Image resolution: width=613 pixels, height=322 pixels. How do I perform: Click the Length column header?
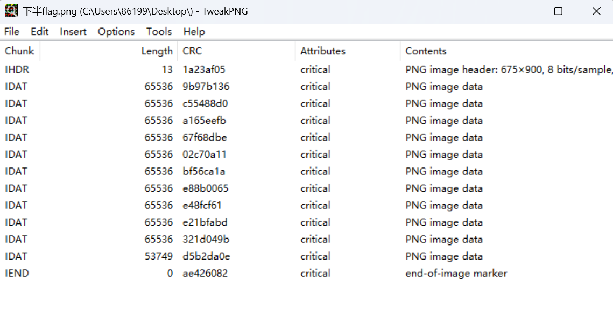click(x=157, y=51)
